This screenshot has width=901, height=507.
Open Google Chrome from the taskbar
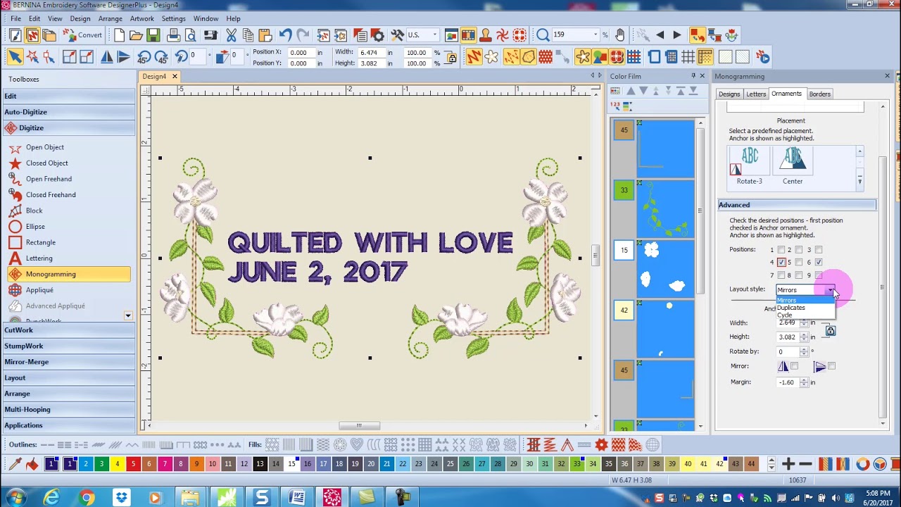[x=86, y=498]
